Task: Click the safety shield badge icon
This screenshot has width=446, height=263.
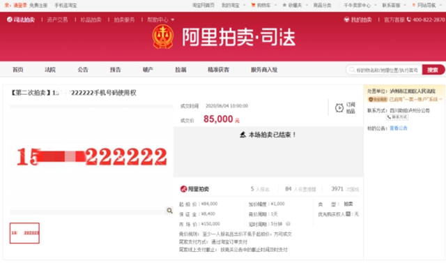Action: tap(371, 99)
